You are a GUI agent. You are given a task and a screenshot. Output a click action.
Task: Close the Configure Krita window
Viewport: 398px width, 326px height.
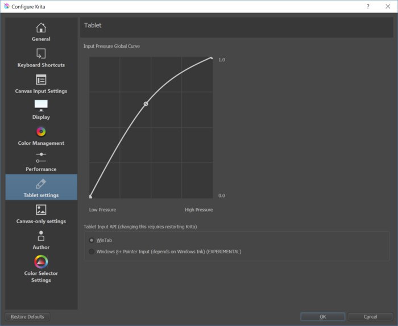[388, 6]
